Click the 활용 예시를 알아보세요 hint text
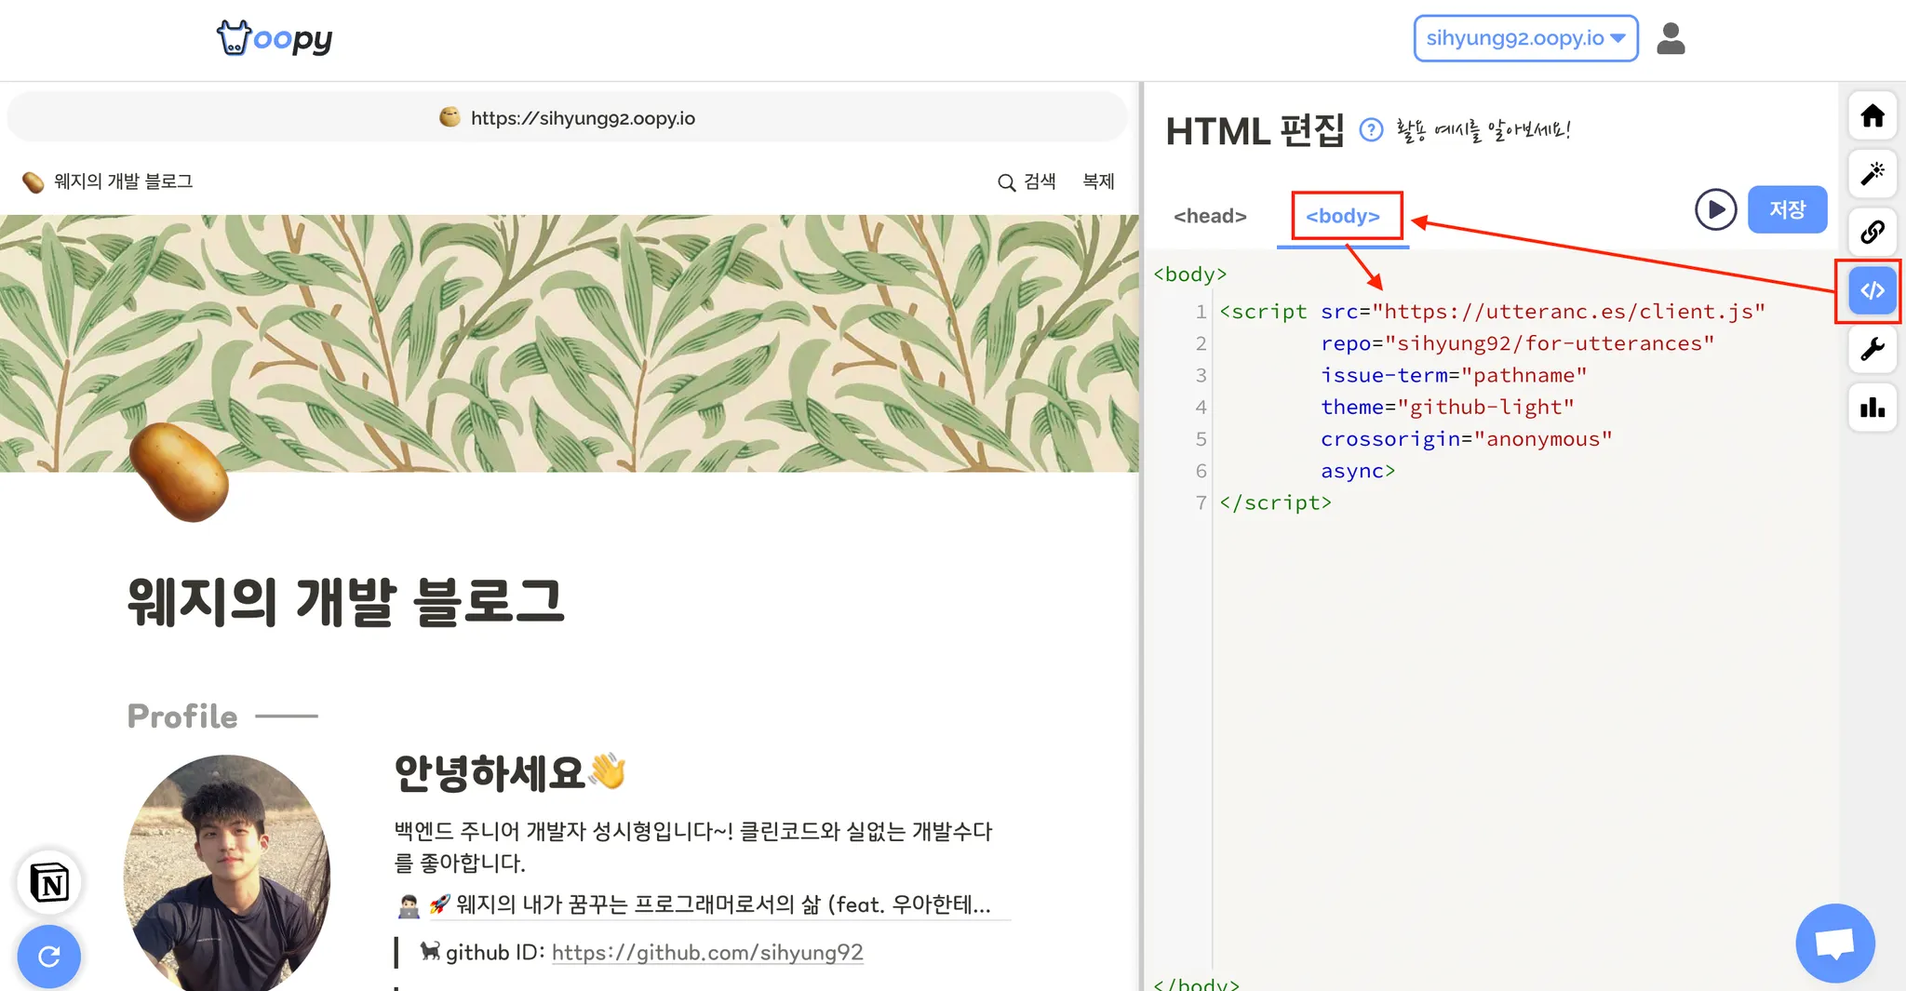Image resolution: width=1906 pixels, height=991 pixels. coord(1483,130)
